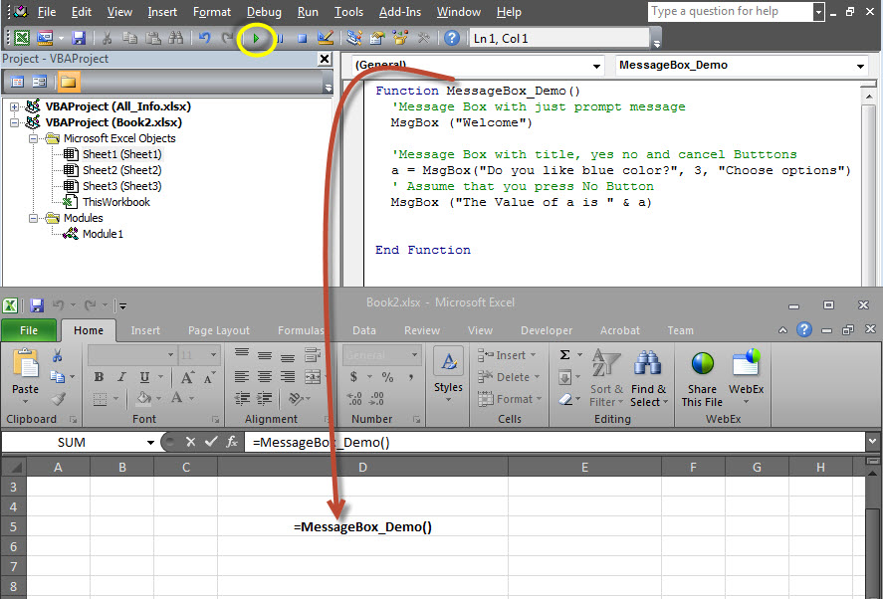Click the Insert Function fx icon

point(232,442)
